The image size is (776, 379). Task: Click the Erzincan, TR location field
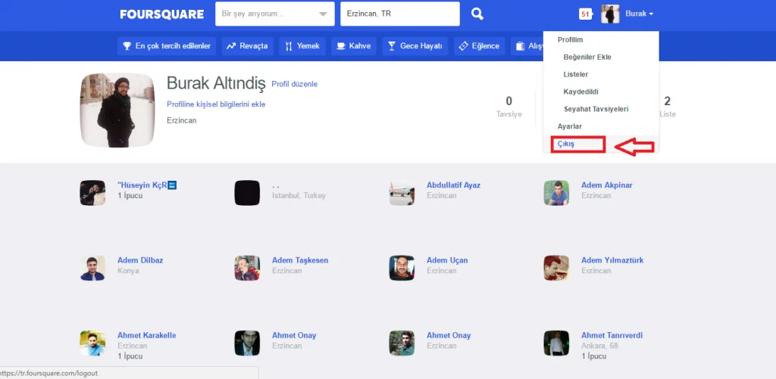tap(399, 14)
